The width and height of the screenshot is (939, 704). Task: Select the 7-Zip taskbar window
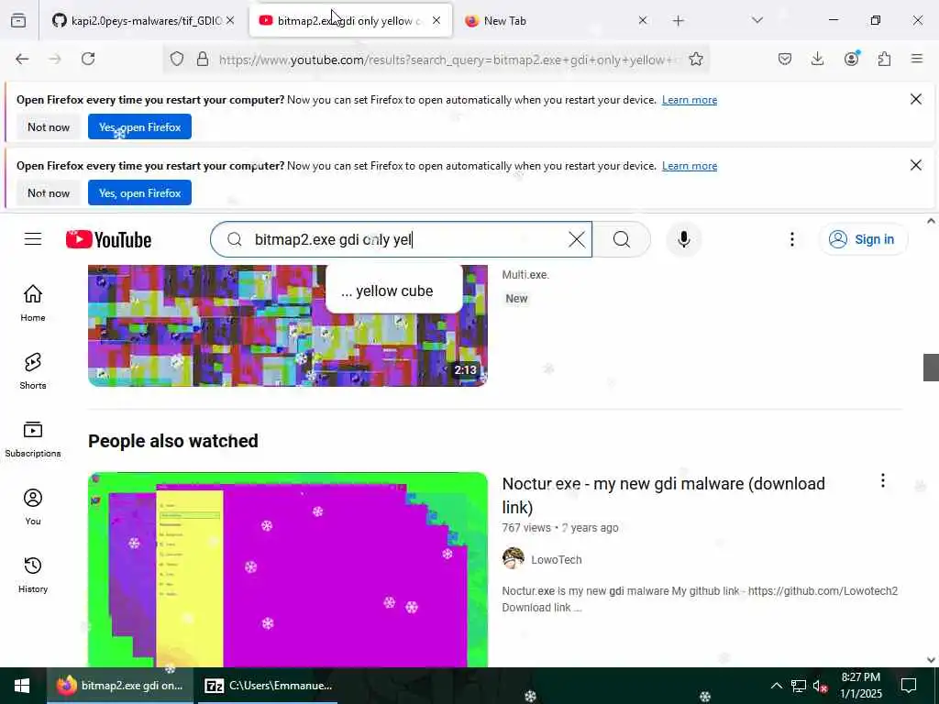pos(268,686)
